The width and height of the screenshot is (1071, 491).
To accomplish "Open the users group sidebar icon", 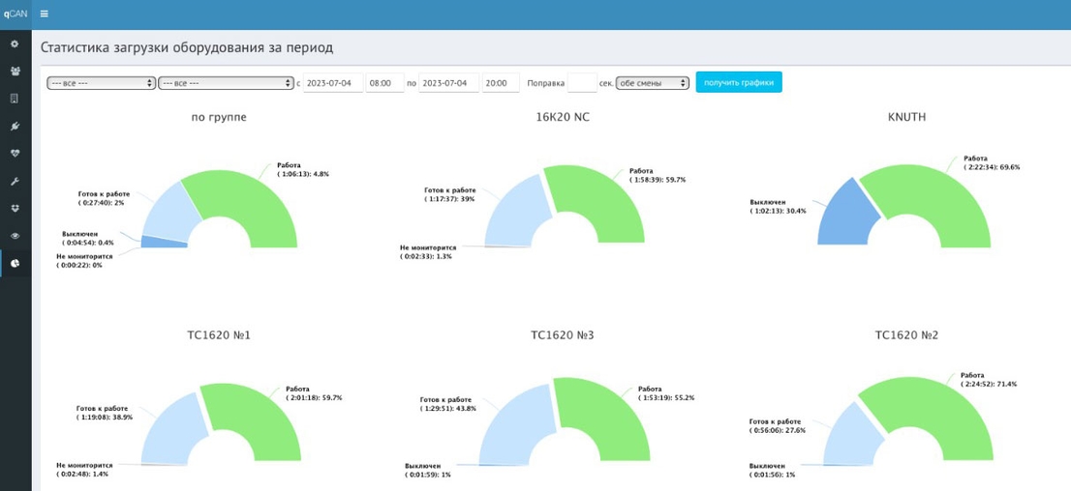I will (x=15, y=71).
